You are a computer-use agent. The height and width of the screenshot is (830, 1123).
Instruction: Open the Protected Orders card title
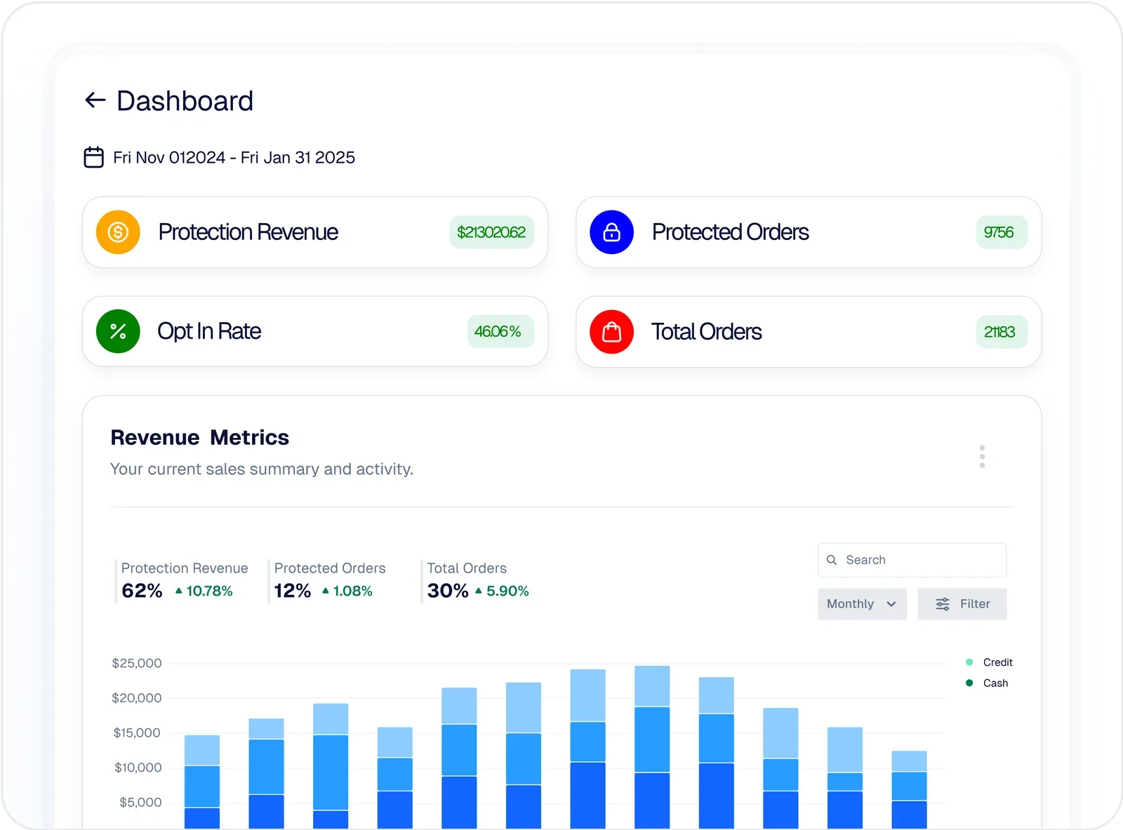[731, 232]
